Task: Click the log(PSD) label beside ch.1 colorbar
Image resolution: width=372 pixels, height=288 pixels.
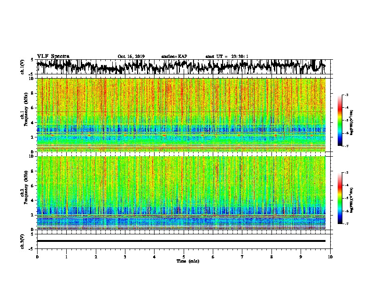Action: click(352, 122)
